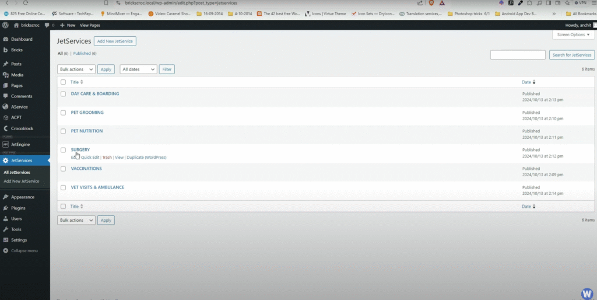Click the top Apply button
This screenshot has width=597, height=300.
[106, 69]
